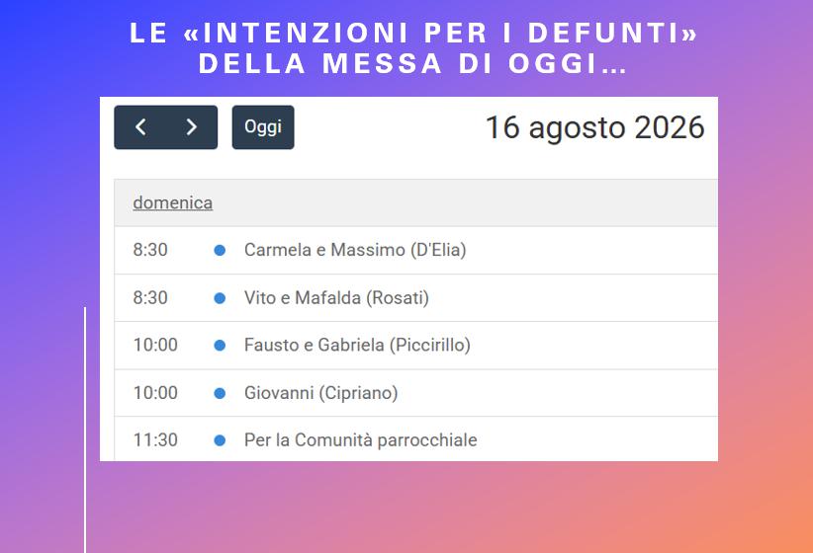Click the Intenzioni per i defunti heading
Screen dimensions: 813x553
tap(413, 48)
